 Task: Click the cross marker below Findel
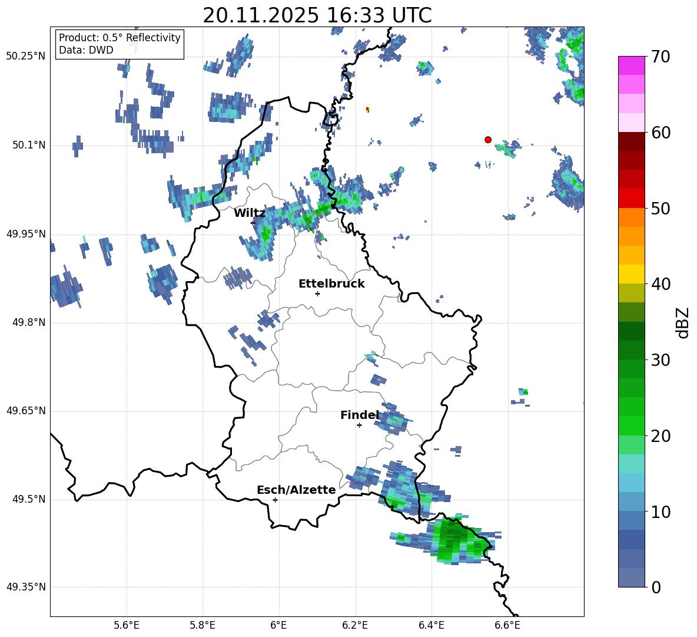click(359, 425)
